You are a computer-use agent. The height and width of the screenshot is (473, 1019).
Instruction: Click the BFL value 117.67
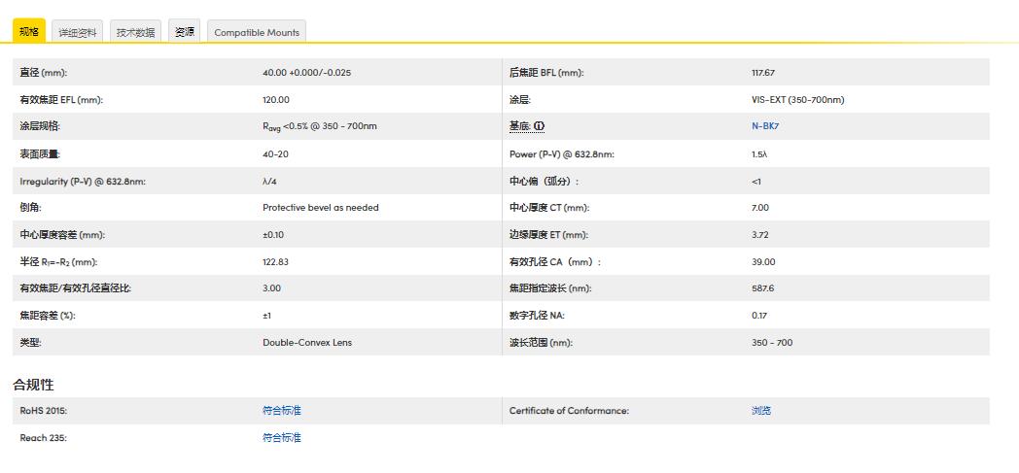pos(763,73)
